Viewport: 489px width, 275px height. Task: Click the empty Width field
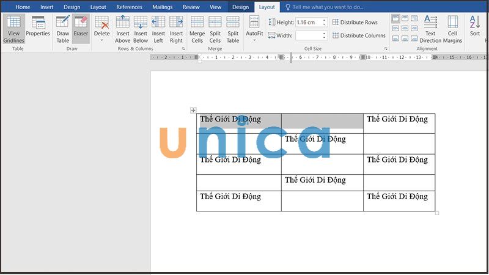(x=309, y=35)
